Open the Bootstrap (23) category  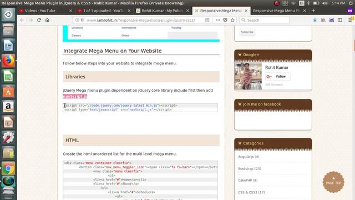tap(250, 169)
